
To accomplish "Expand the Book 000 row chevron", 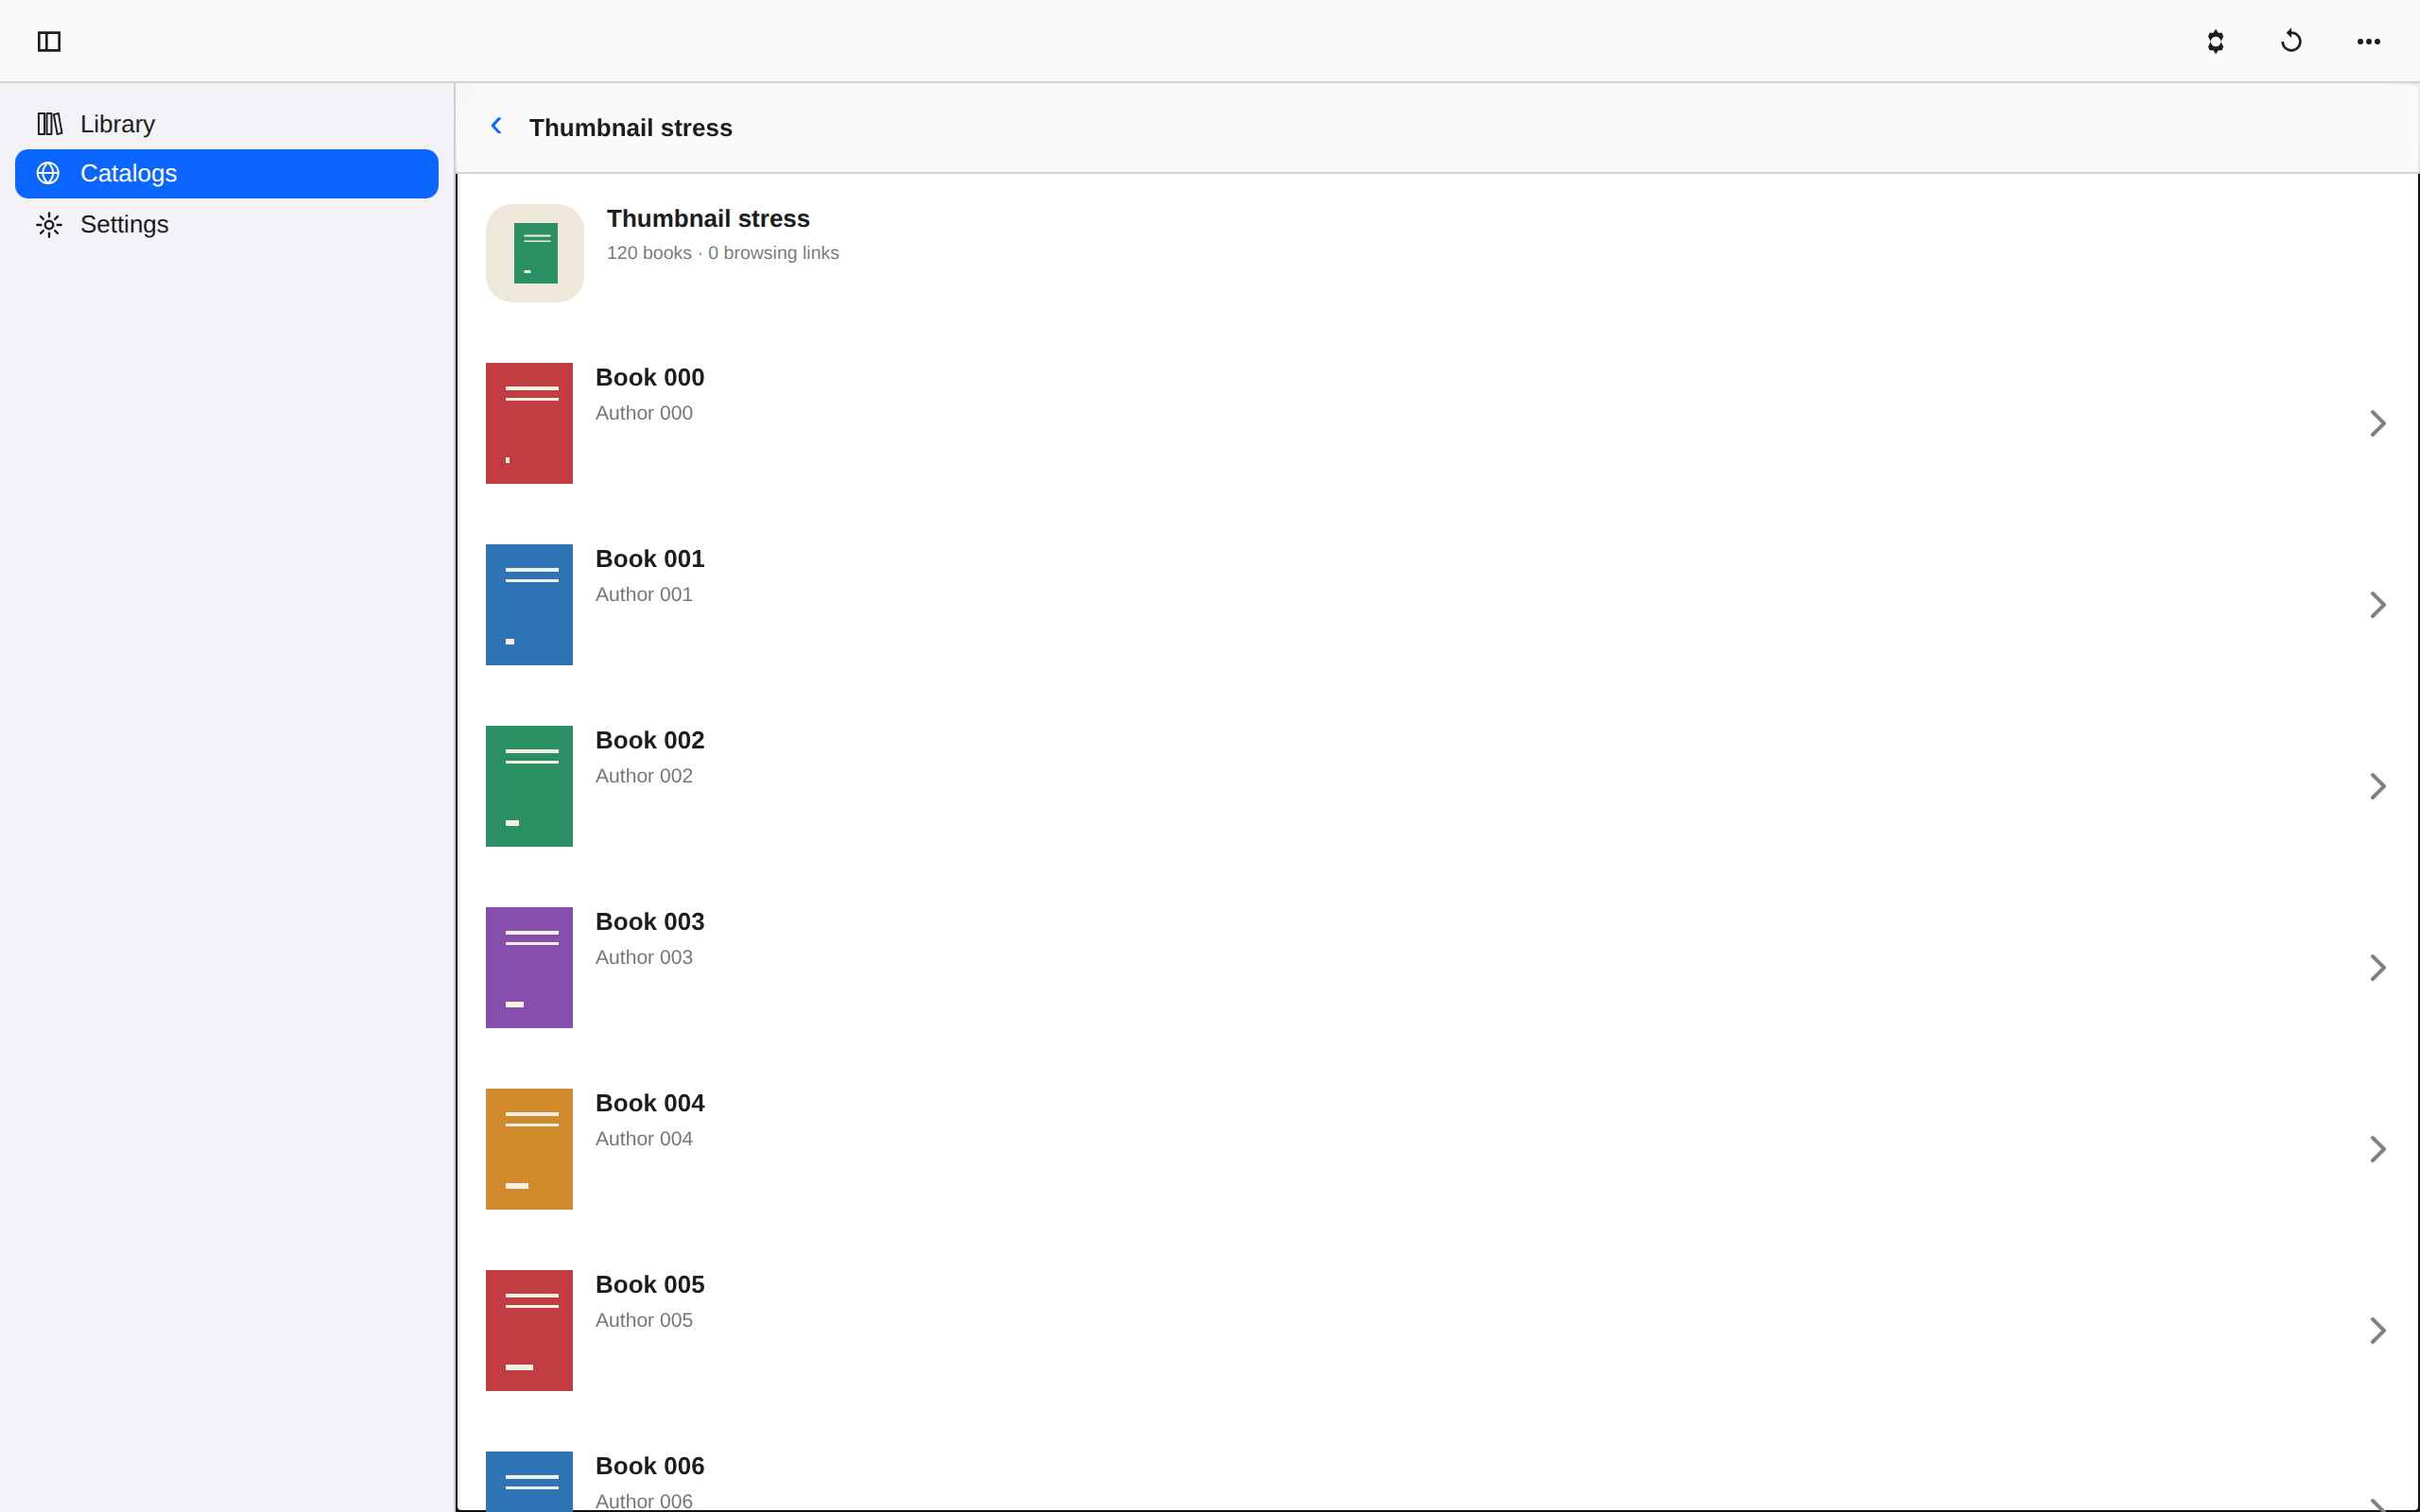I will pyautogui.click(x=2378, y=423).
